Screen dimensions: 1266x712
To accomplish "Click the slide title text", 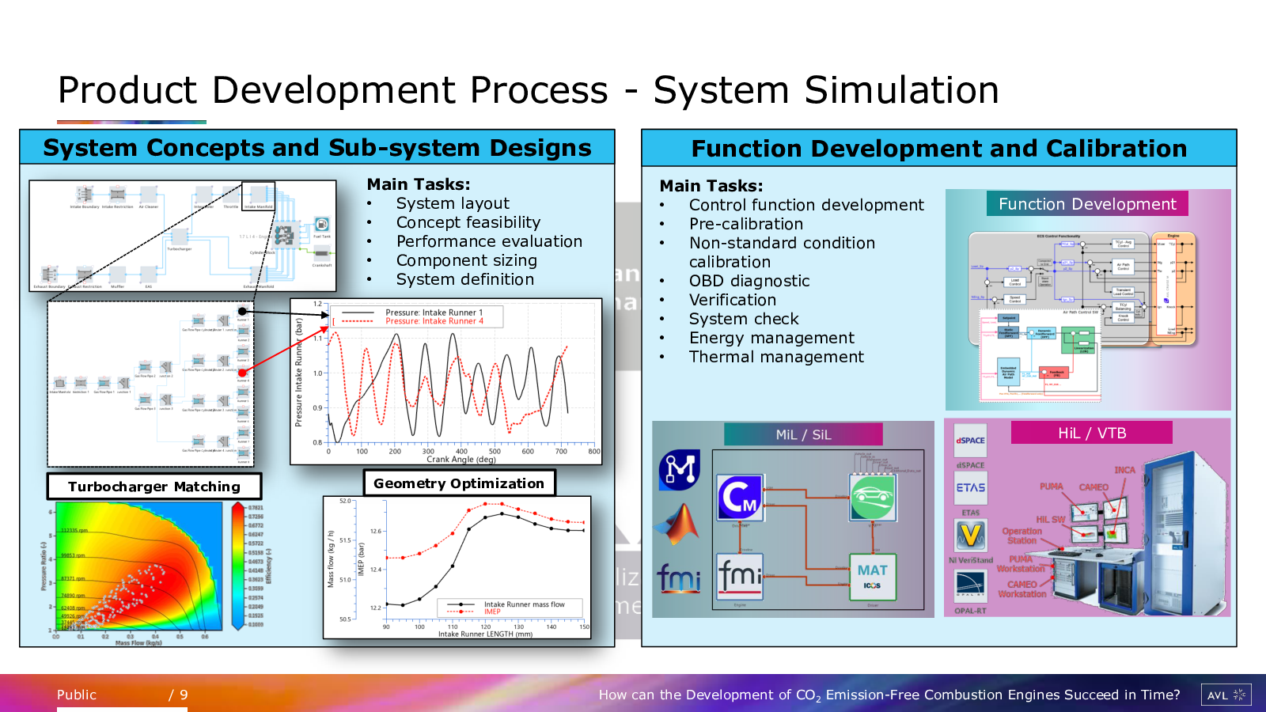I will (x=529, y=90).
